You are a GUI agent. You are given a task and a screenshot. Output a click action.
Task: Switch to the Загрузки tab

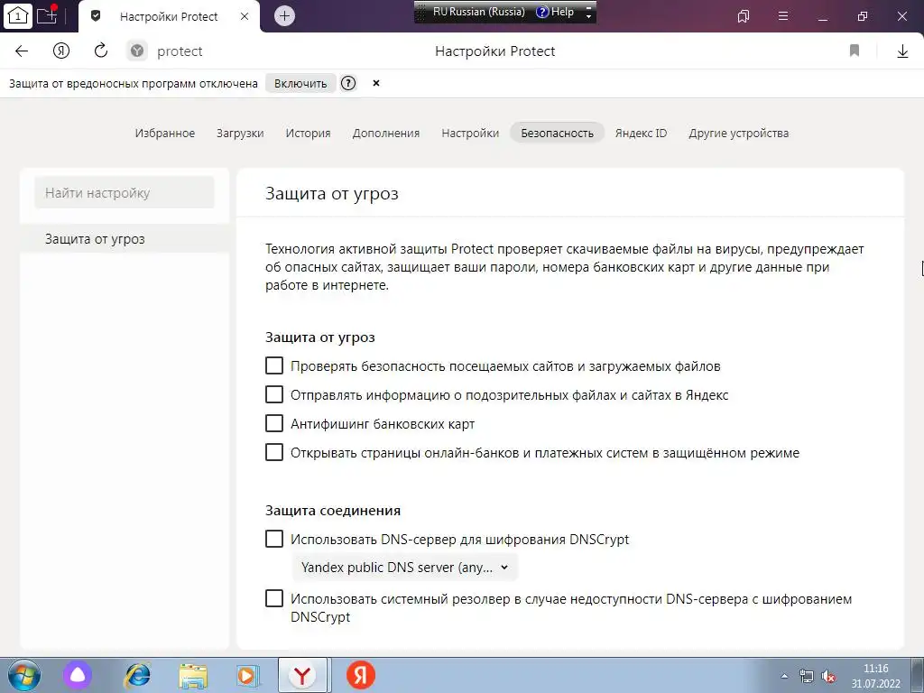(240, 134)
